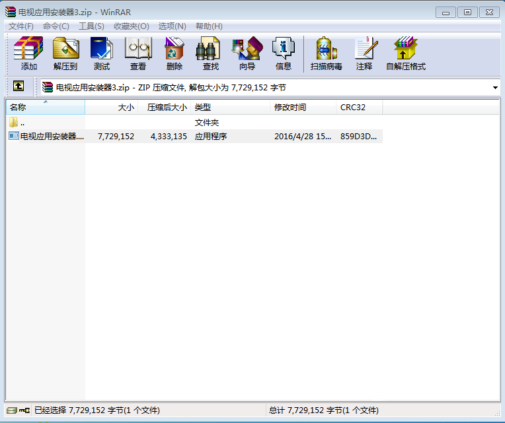Select the 电视应用安装器 file name
The height and width of the screenshot is (423, 505).
coord(52,137)
